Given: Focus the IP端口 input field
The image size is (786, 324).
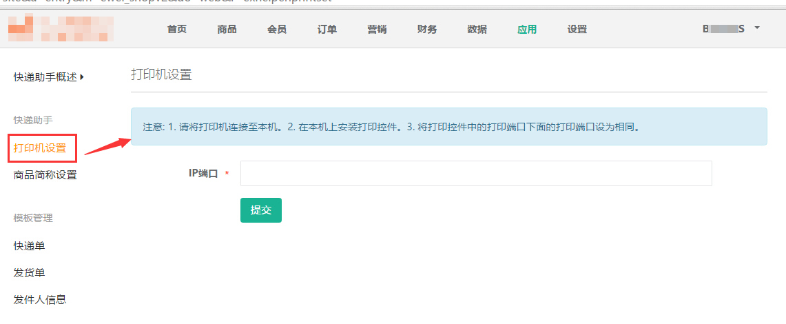Looking at the screenshot, I should (475, 174).
